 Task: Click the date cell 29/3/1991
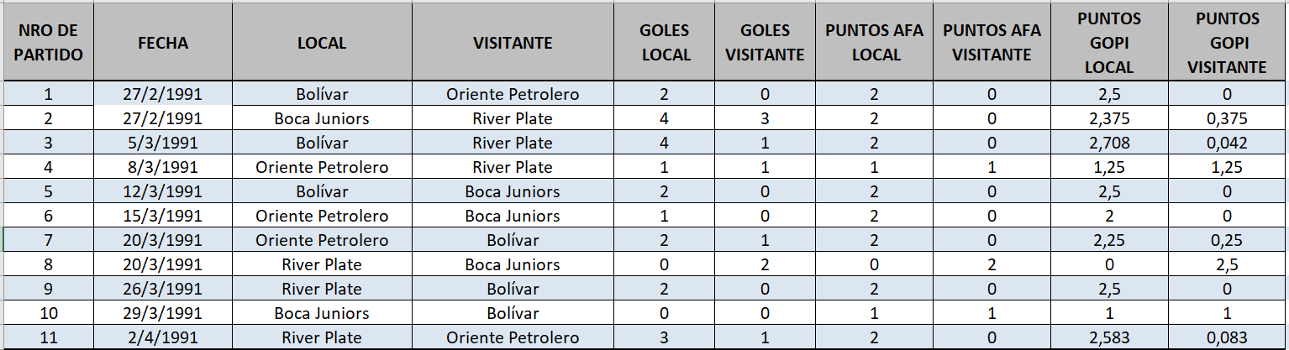[163, 314]
